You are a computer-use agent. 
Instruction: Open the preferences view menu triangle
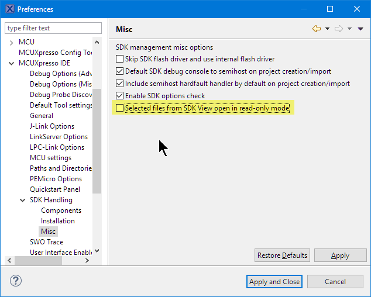click(x=360, y=29)
